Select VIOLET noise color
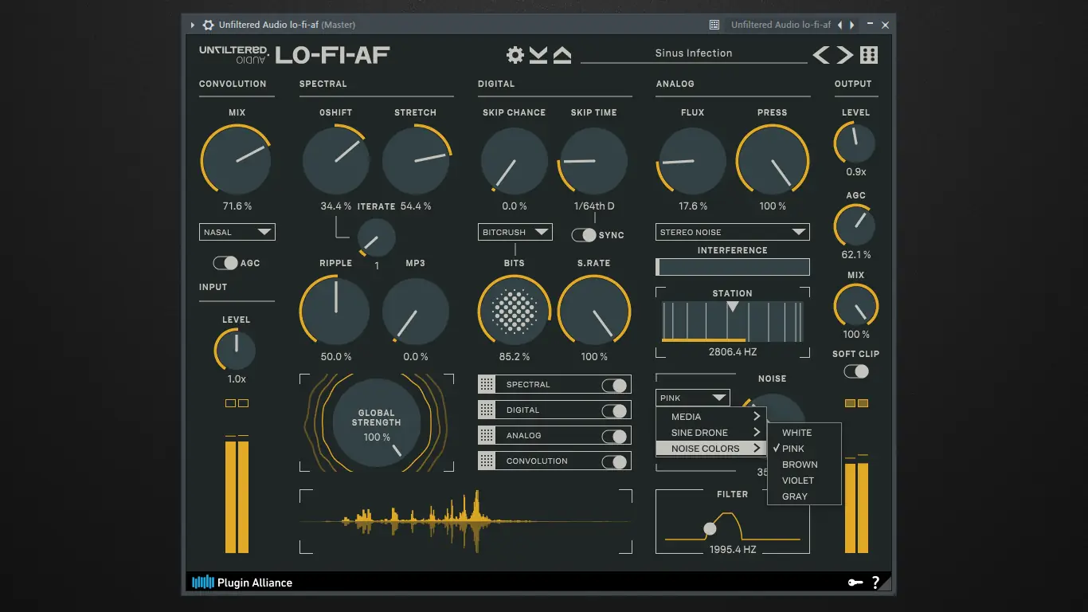 (x=804, y=480)
